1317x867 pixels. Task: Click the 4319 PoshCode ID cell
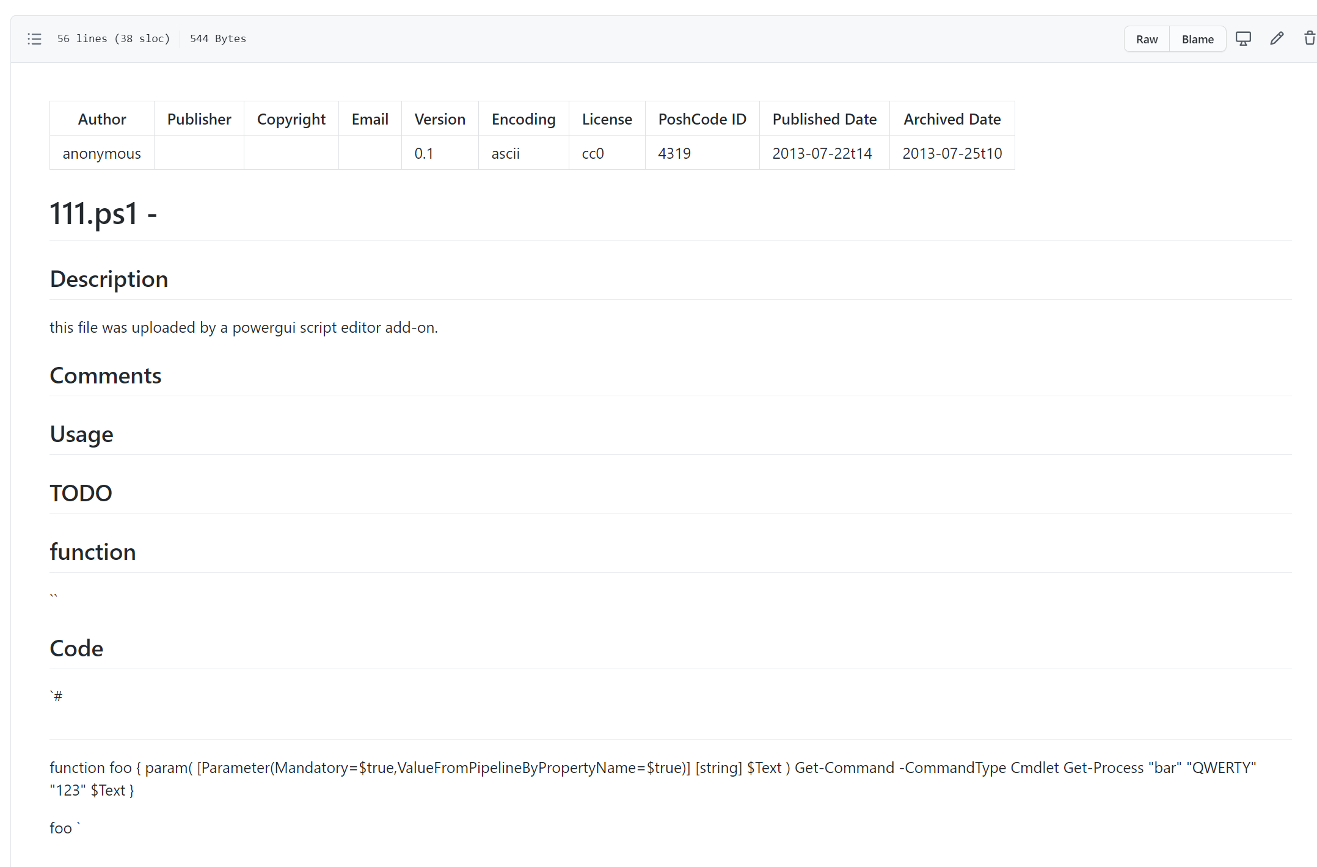pyautogui.click(x=674, y=153)
